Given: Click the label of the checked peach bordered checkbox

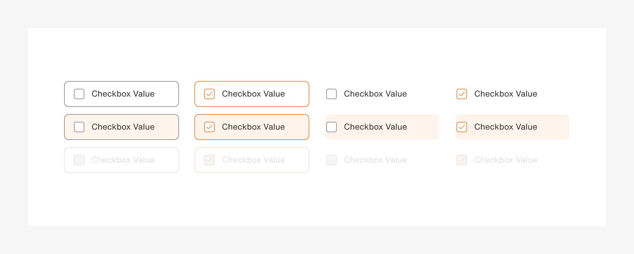Looking at the screenshot, I should [x=253, y=127].
